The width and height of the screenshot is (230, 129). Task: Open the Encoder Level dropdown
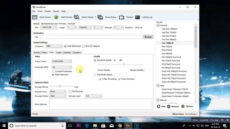tap(93, 96)
